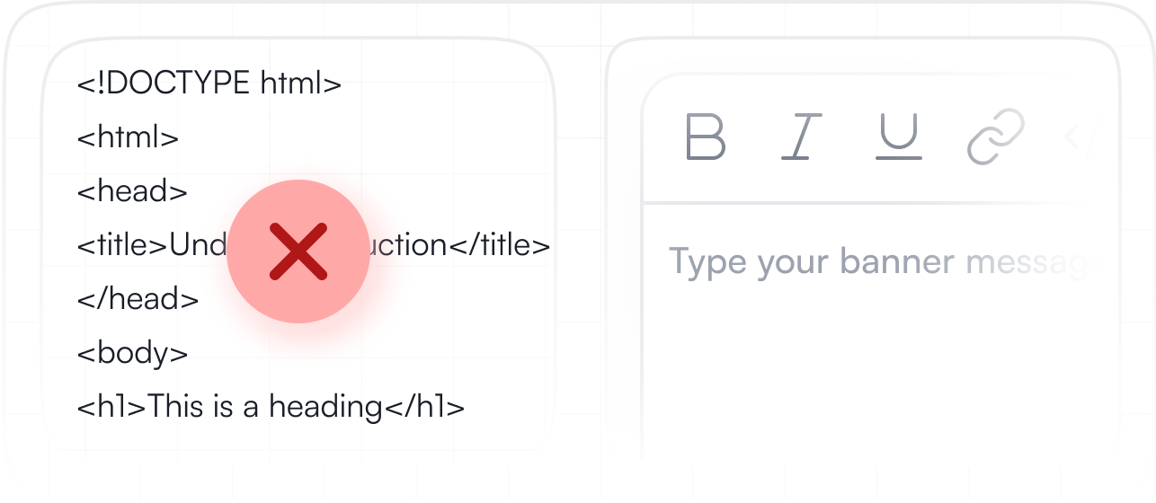Select the <!DOCTYPE html> line

(209, 84)
